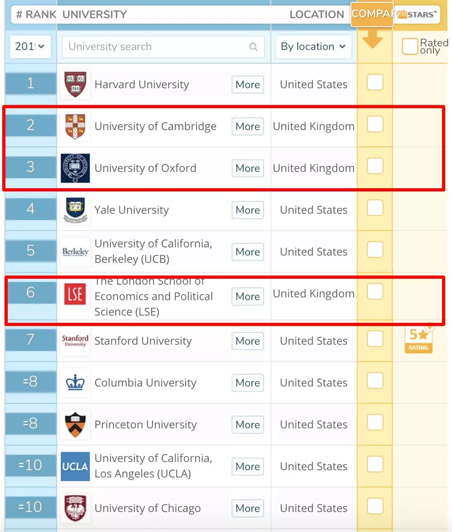Click More button for Yale University
The width and height of the screenshot is (452, 532).
click(x=248, y=210)
